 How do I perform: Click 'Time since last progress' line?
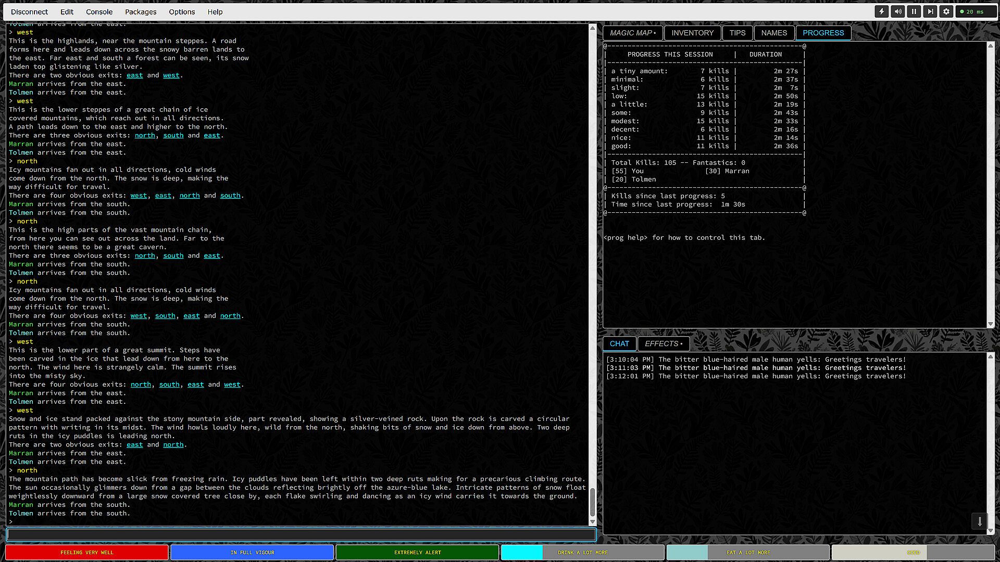[x=678, y=205]
